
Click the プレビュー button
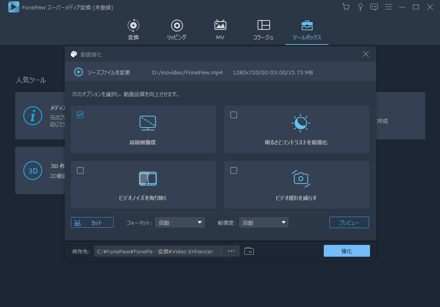click(x=349, y=223)
